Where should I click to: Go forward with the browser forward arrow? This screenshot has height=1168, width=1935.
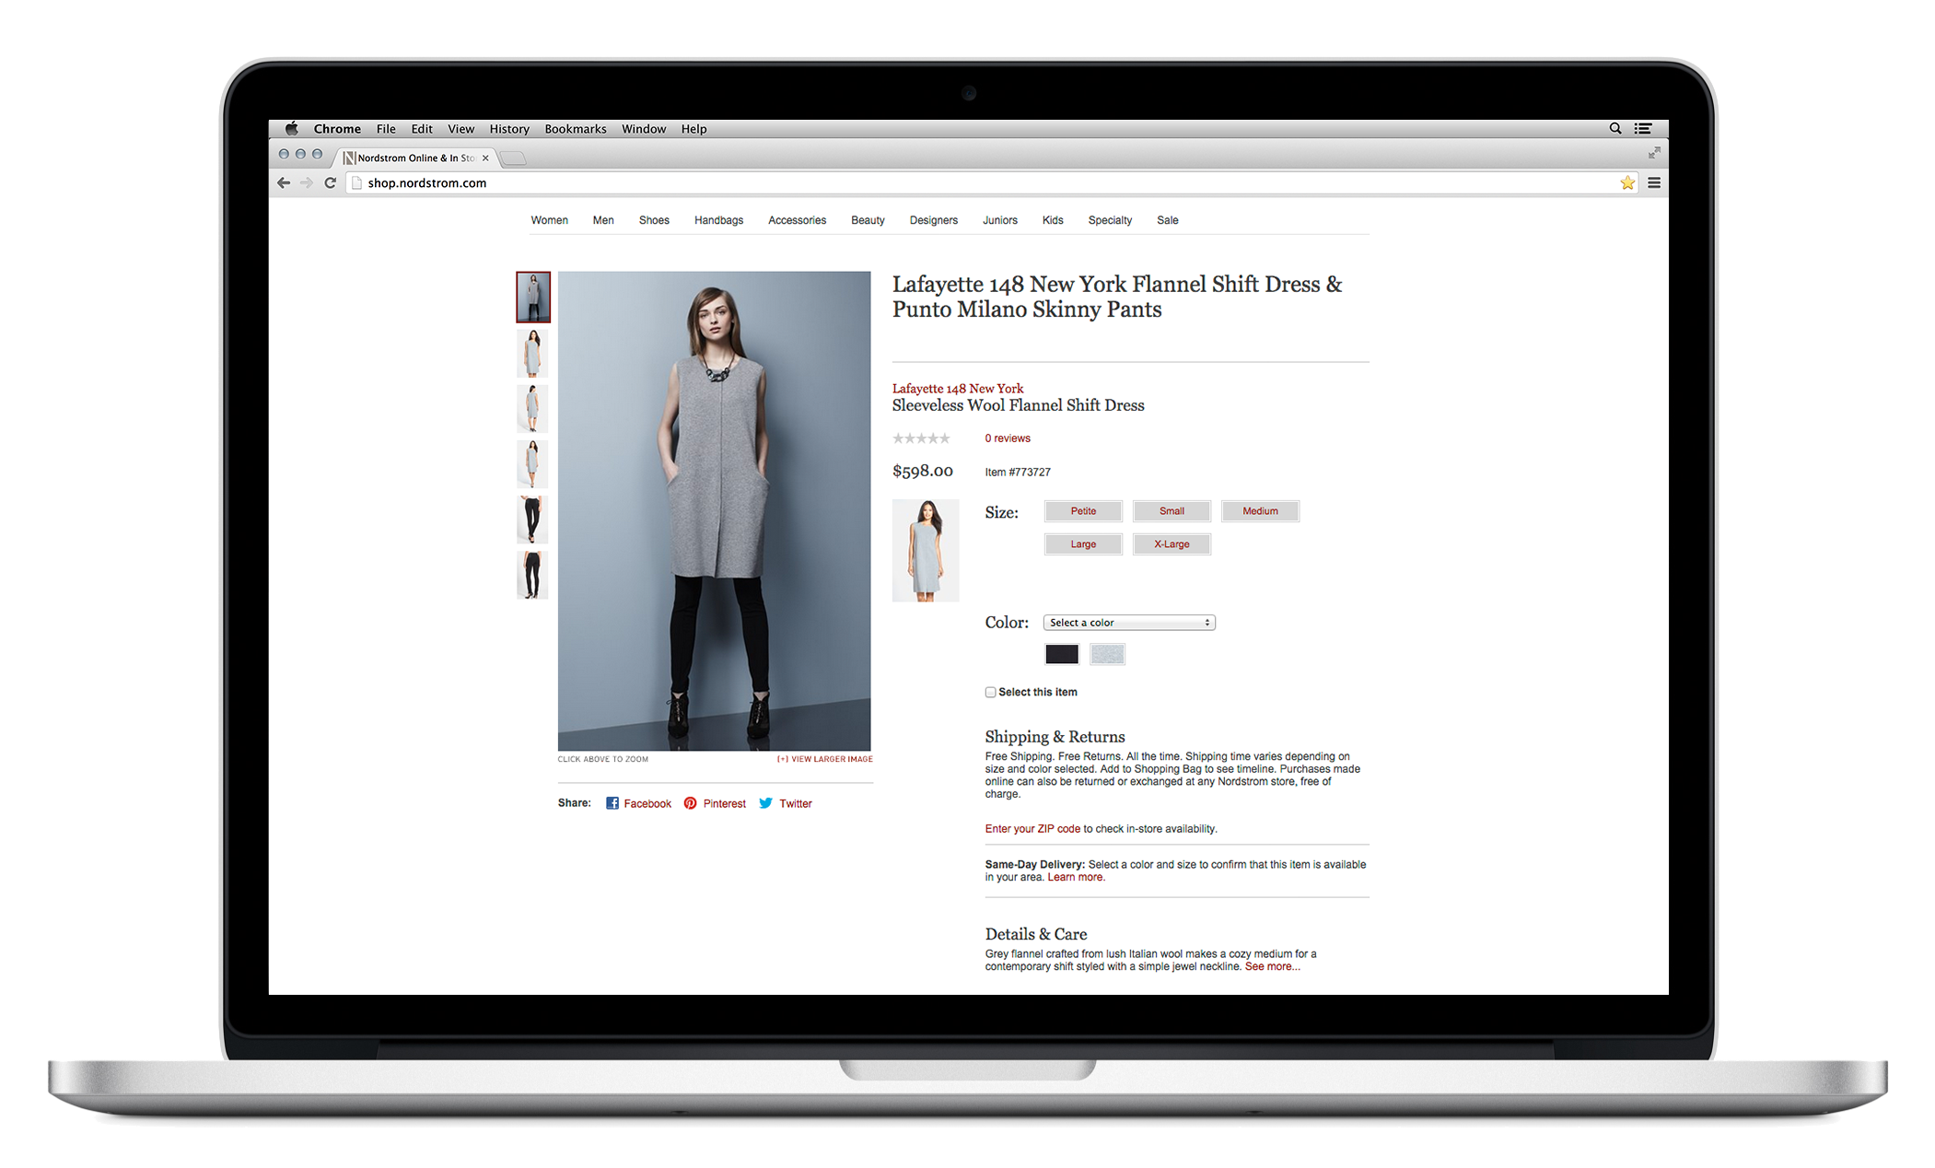[x=307, y=182]
